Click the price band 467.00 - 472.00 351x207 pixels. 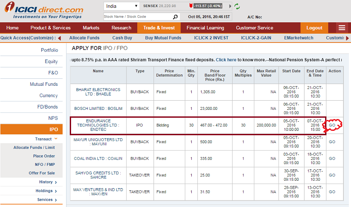coord(214,125)
